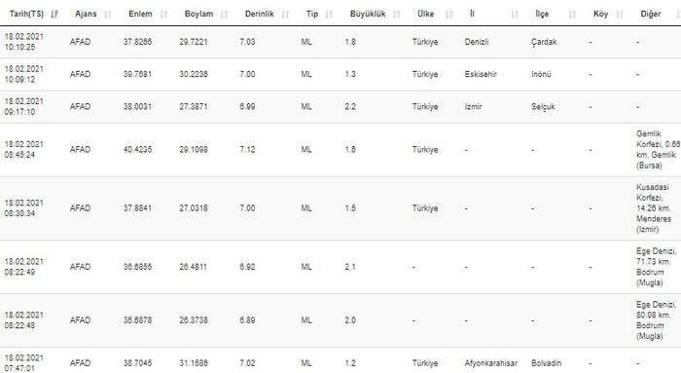Click the Tip column sort icon
The height and width of the screenshot is (373, 681).
click(329, 15)
